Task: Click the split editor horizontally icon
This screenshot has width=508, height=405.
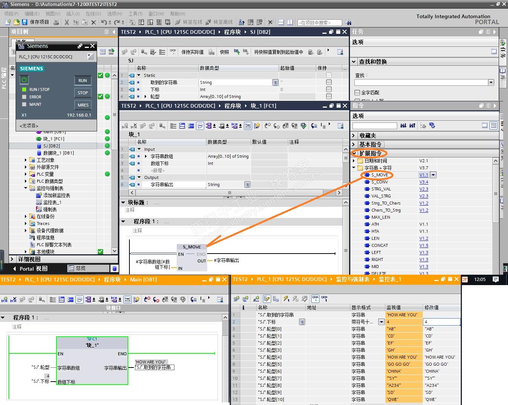Action: click(281, 22)
